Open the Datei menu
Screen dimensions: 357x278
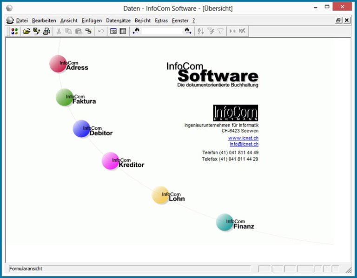pos(22,21)
